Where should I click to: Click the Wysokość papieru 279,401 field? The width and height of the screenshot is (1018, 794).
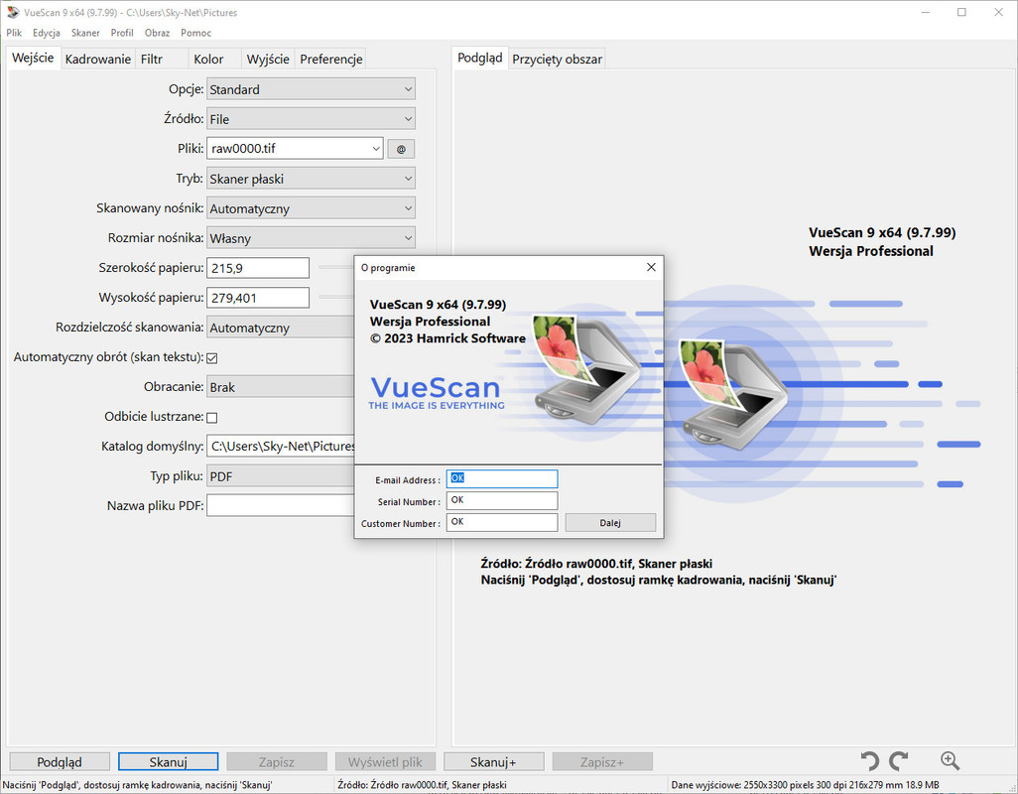[x=258, y=298]
